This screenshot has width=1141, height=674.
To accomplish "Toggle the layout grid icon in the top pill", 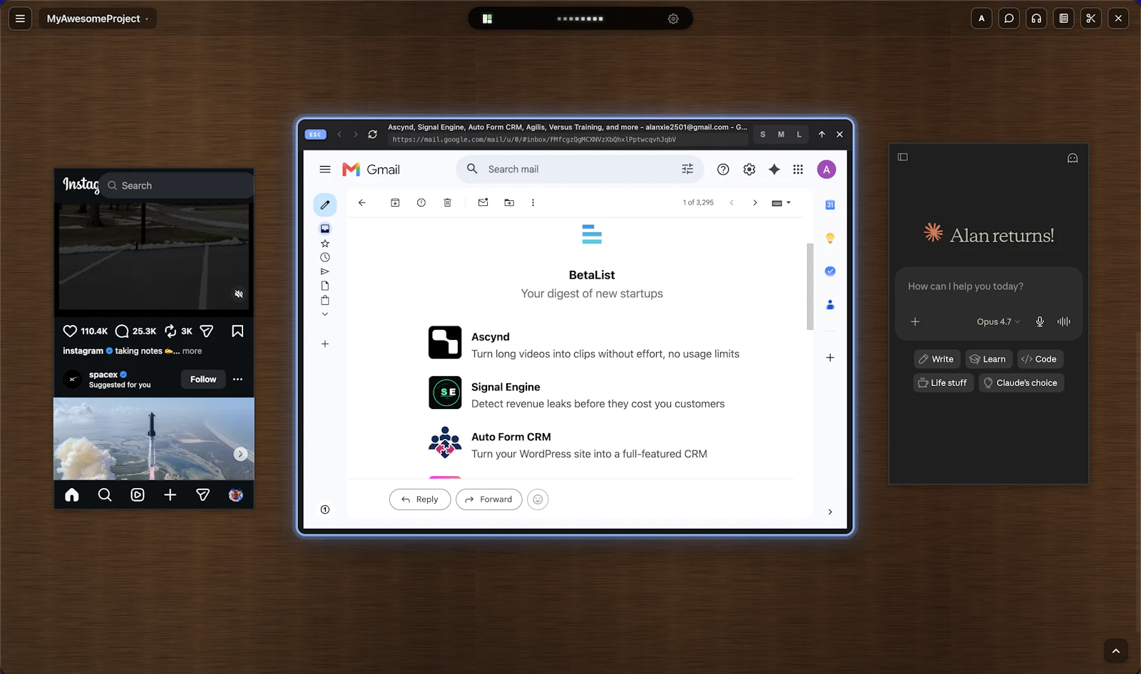I will point(488,19).
